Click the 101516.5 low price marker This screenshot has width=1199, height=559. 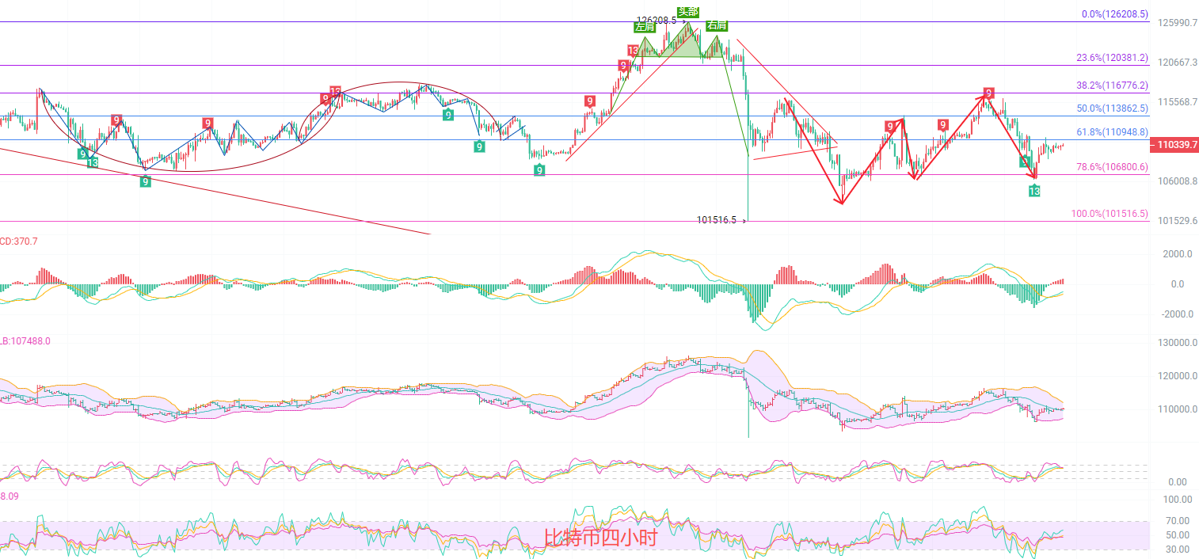pyautogui.click(x=717, y=220)
